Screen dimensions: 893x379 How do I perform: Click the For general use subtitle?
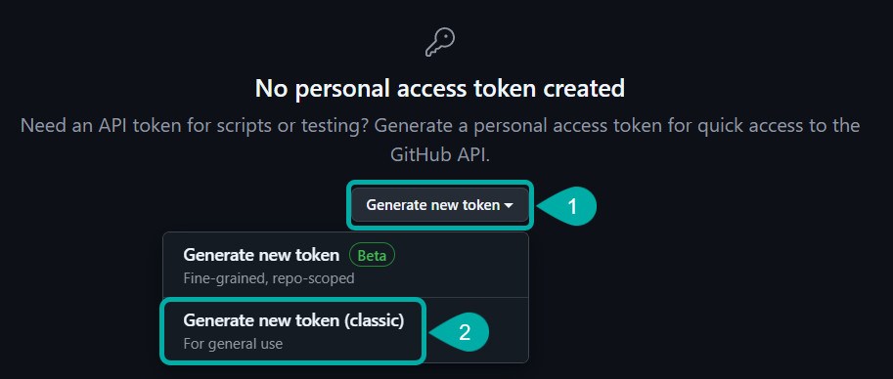coord(233,344)
